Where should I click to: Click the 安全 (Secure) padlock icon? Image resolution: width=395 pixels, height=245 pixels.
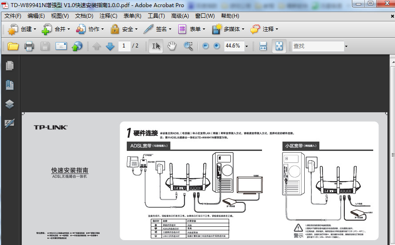115,29
